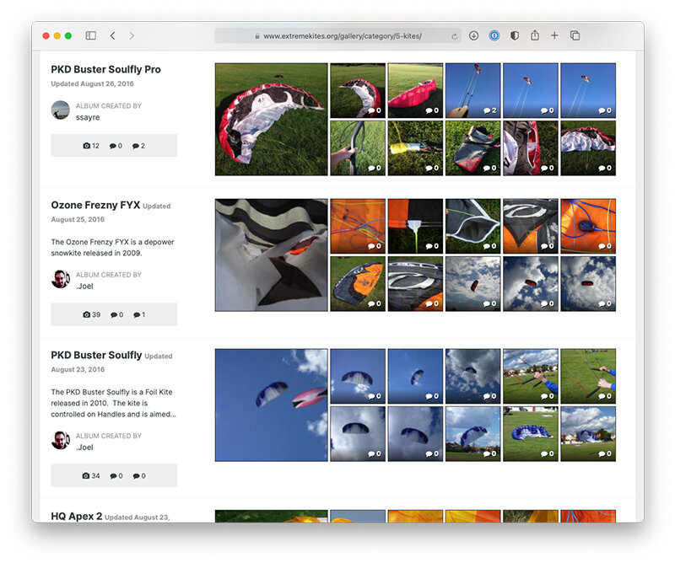The width and height of the screenshot is (675, 563).
Task: Reload the page with the refresh icon
Action: [x=454, y=36]
